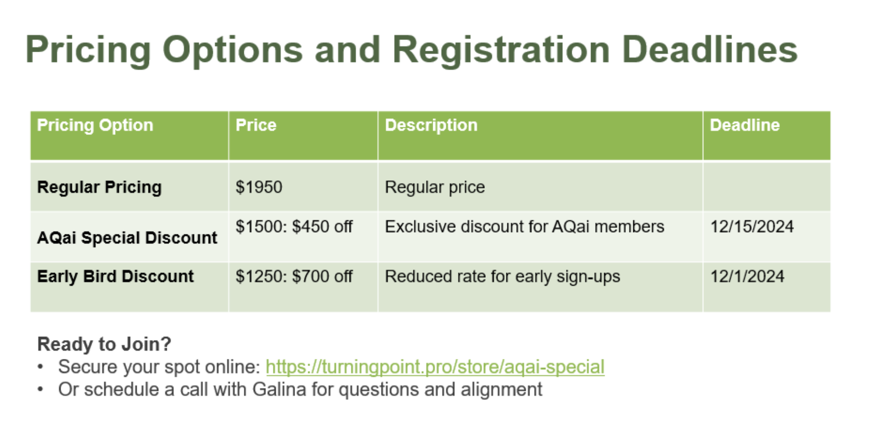
Task: Select the Deadline column header cell
Action: [767, 135]
